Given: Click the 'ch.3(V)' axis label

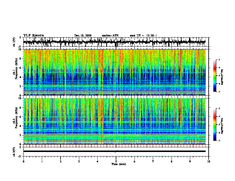Looking at the screenshot, I should [x=14, y=152].
